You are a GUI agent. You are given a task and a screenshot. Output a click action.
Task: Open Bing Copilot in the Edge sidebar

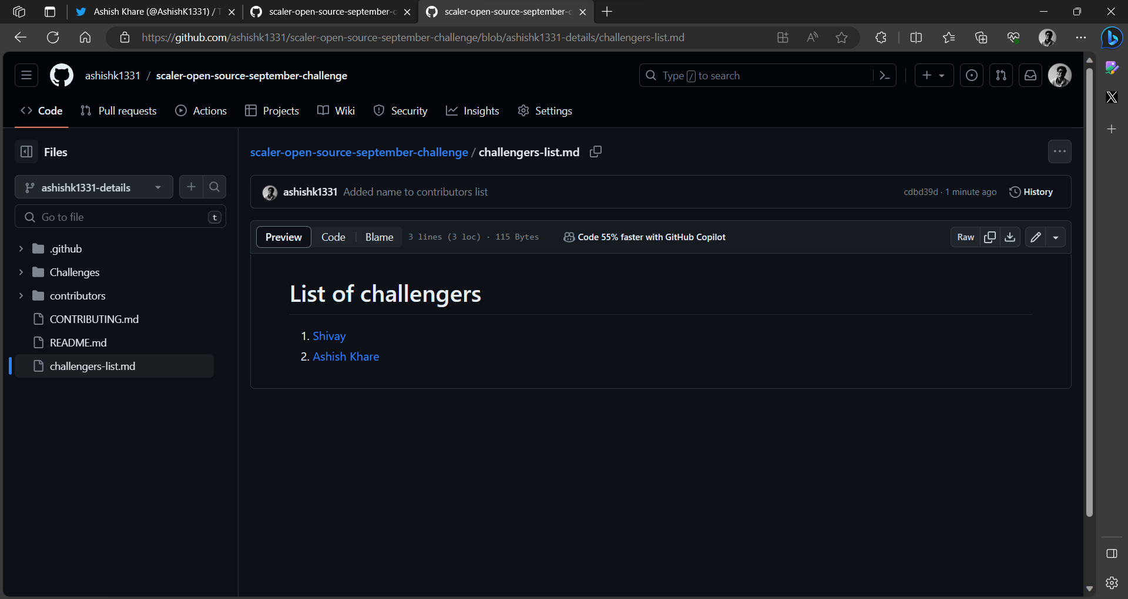pos(1112,38)
